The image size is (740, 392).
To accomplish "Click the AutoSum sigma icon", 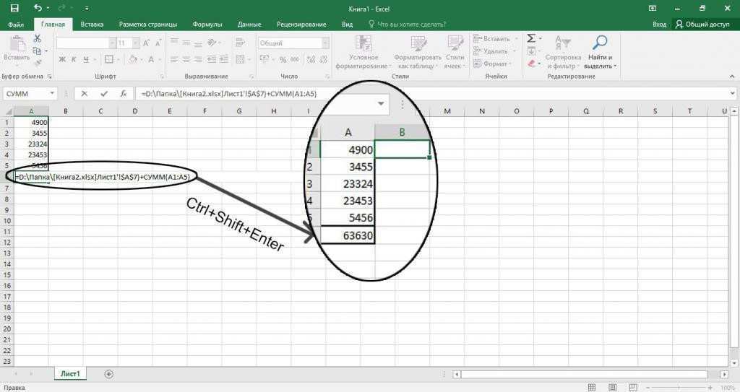I will point(531,38).
